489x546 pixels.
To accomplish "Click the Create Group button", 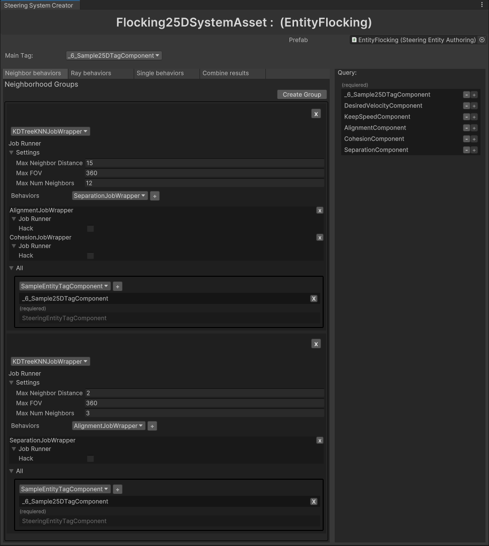I will [302, 94].
